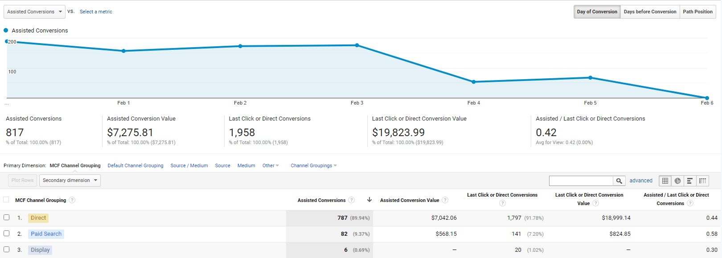The width and height of the screenshot is (722, 258).
Task: Choose Medium dimension
Action: point(246,165)
